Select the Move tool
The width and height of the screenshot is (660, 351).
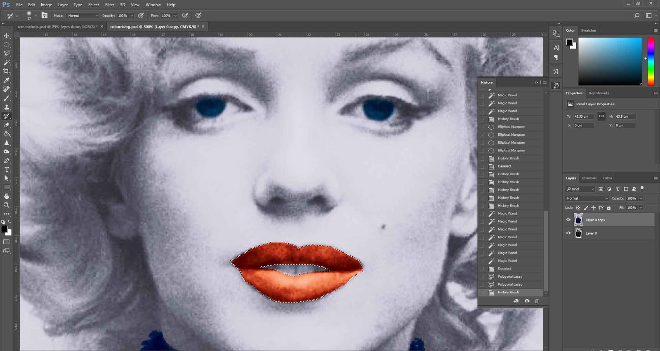7,36
